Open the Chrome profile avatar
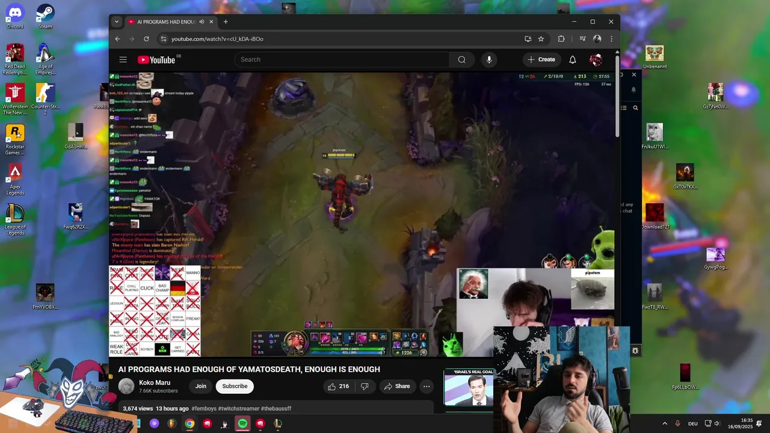The width and height of the screenshot is (770, 433). click(597, 38)
